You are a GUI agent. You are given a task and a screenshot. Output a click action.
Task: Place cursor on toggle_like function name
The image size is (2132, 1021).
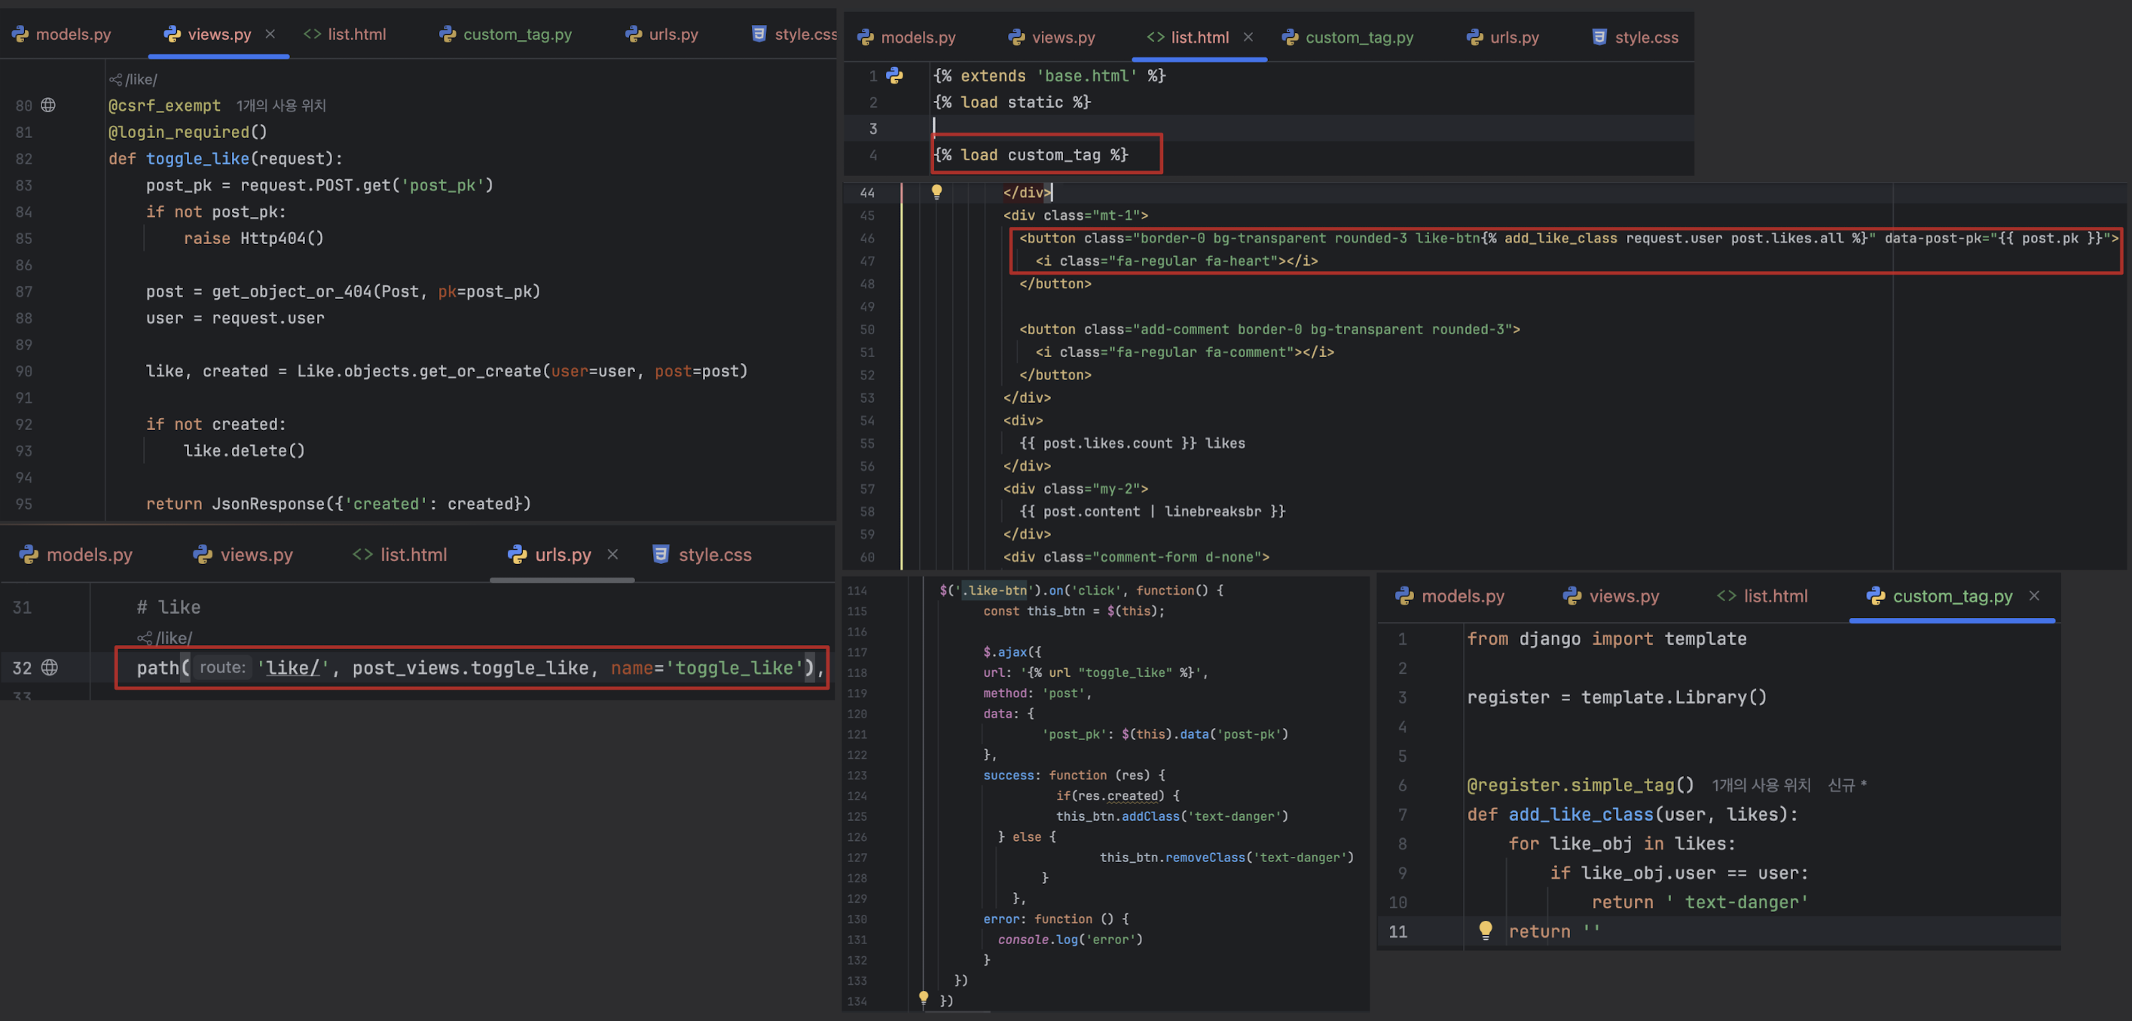(198, 159)
